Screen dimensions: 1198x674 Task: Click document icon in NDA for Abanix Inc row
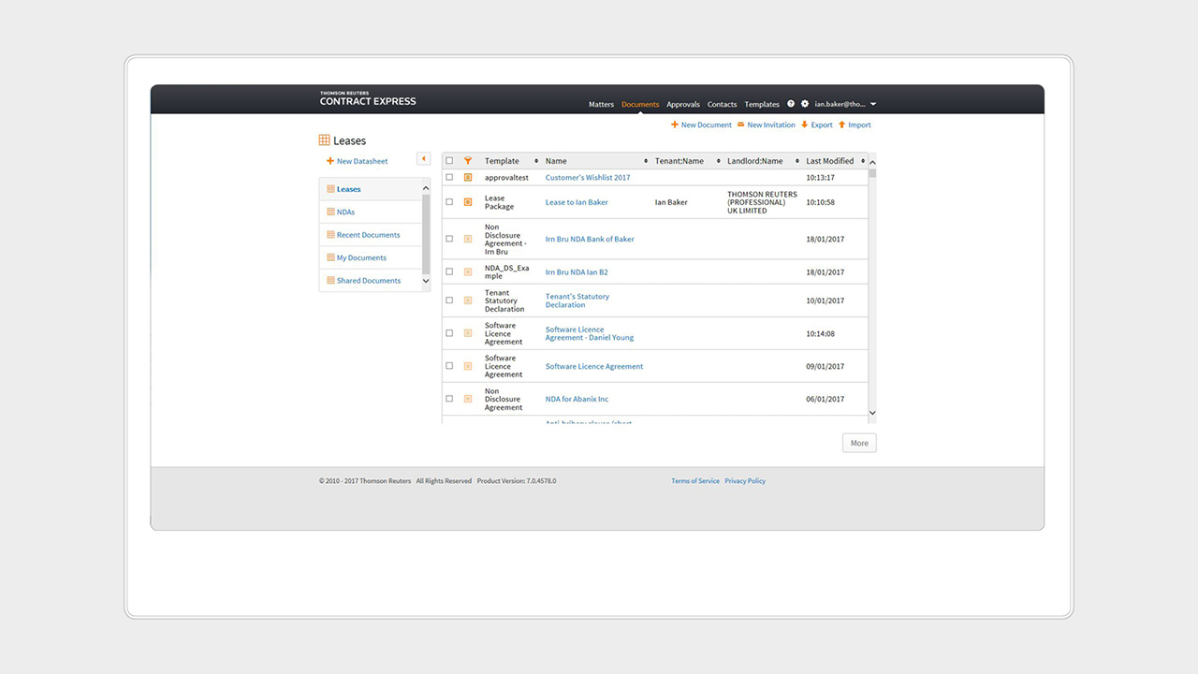[468, 399]
